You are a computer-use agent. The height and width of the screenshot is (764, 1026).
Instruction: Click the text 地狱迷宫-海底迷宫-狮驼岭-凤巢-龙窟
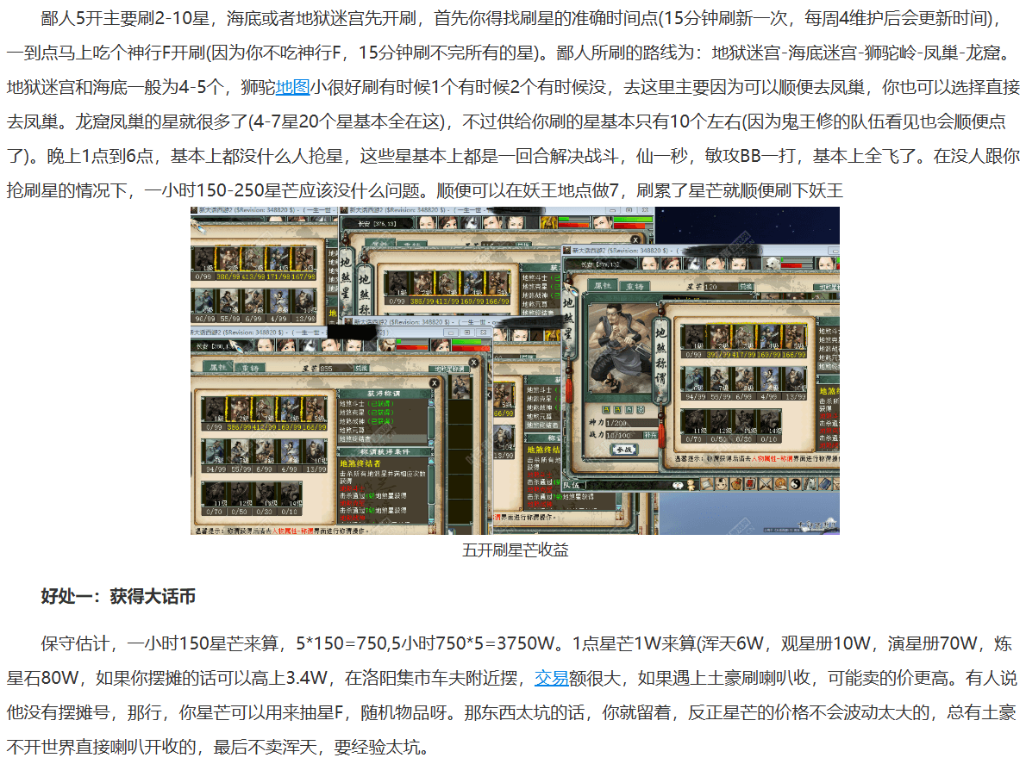pos(856,53)
